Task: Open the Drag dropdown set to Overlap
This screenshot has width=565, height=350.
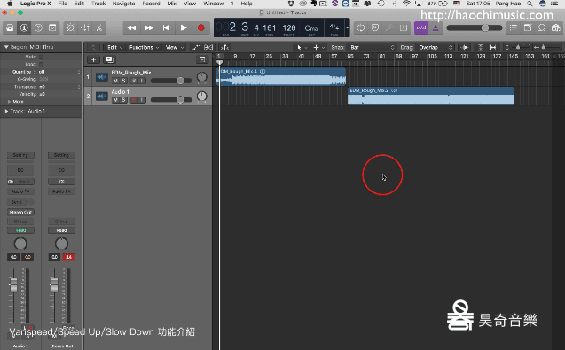Action: 436,47
